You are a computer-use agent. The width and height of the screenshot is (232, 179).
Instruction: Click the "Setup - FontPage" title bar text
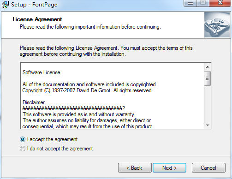click(34, 5)
